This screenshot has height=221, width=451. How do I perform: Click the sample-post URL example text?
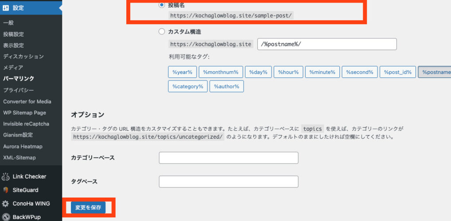click(x=231, y=16)
